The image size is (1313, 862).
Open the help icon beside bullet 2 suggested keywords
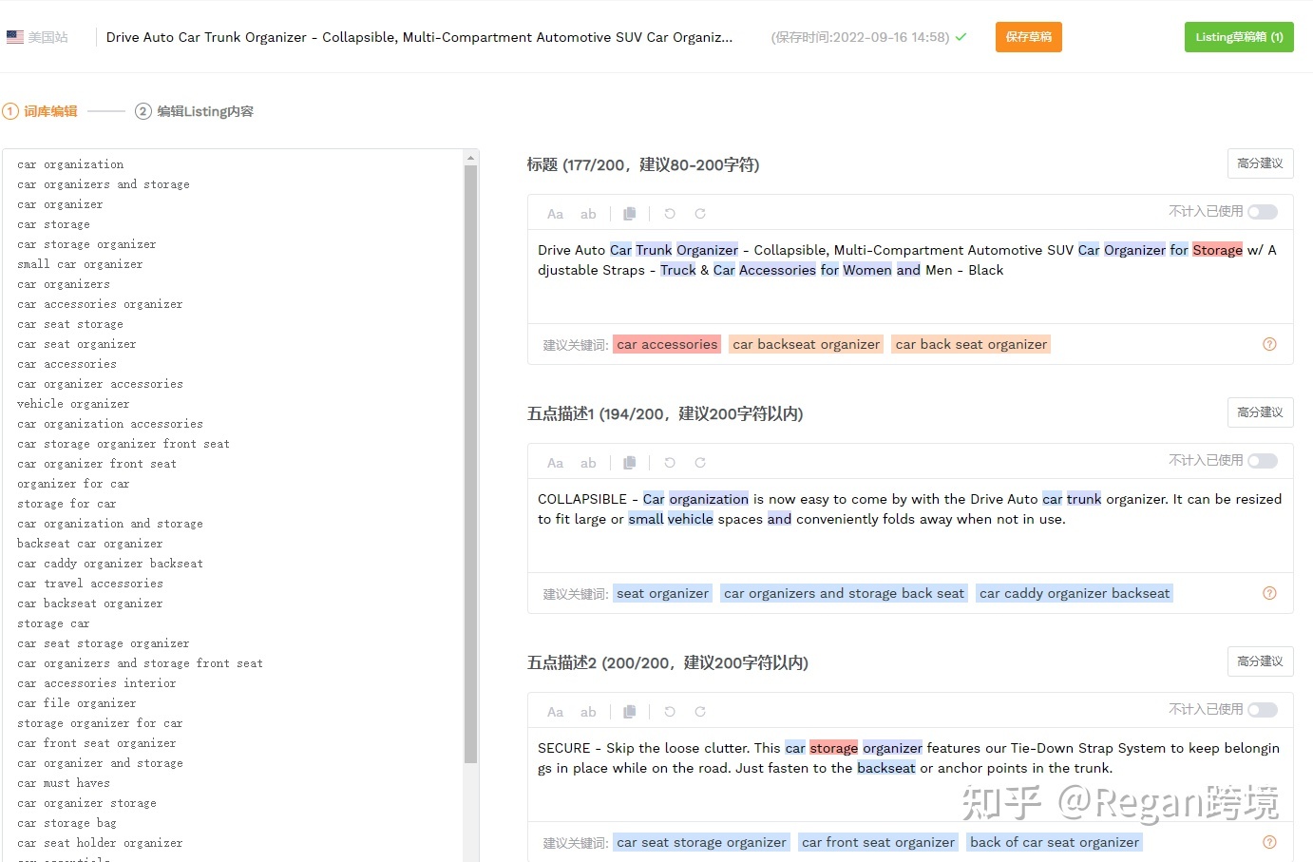pos(1269,842)
